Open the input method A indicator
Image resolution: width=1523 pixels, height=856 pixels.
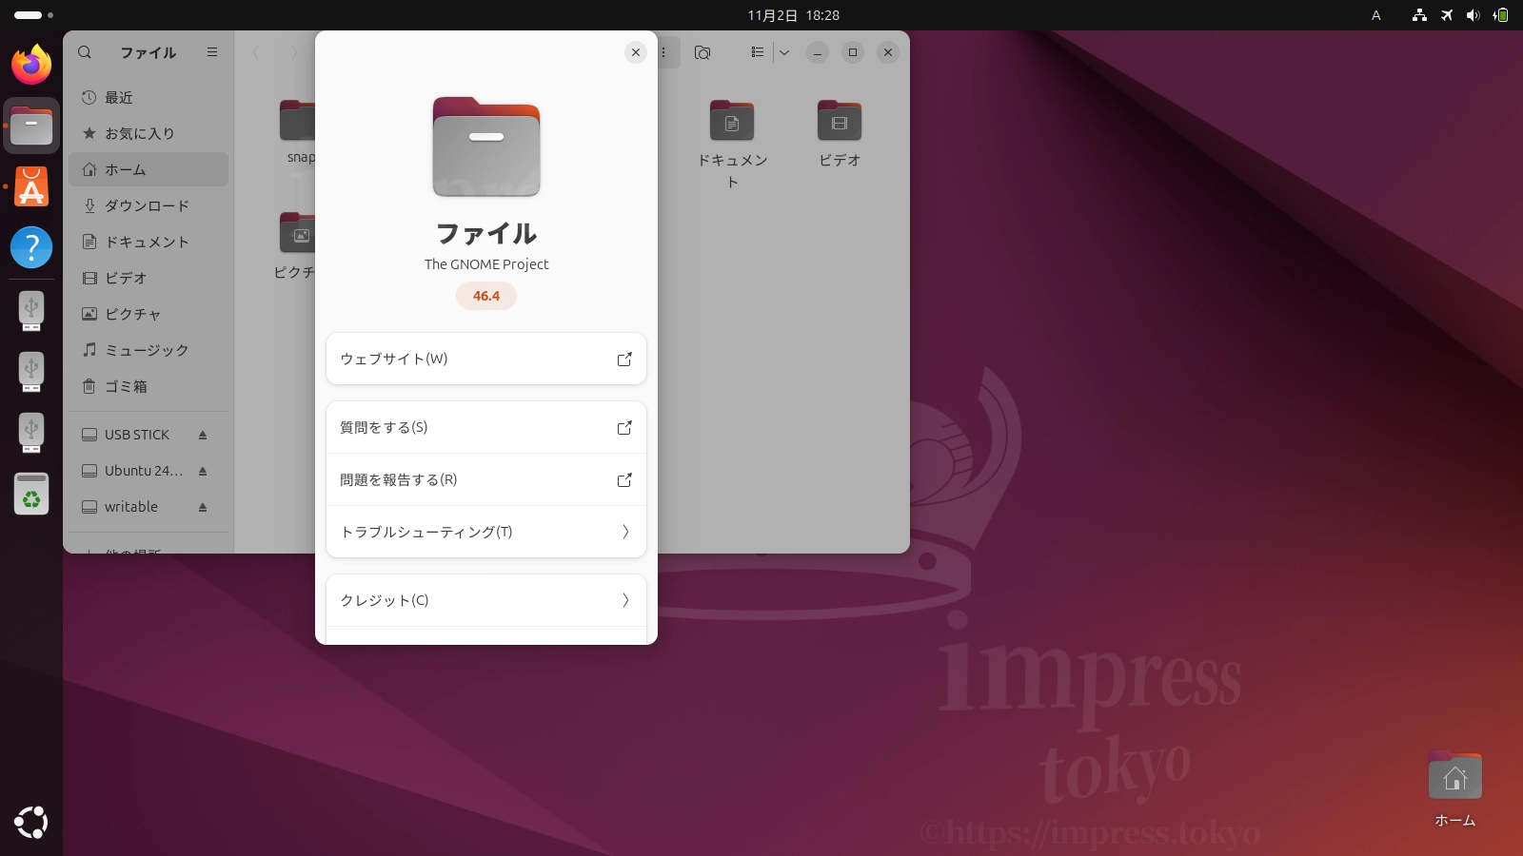[x=1375, y=15]
